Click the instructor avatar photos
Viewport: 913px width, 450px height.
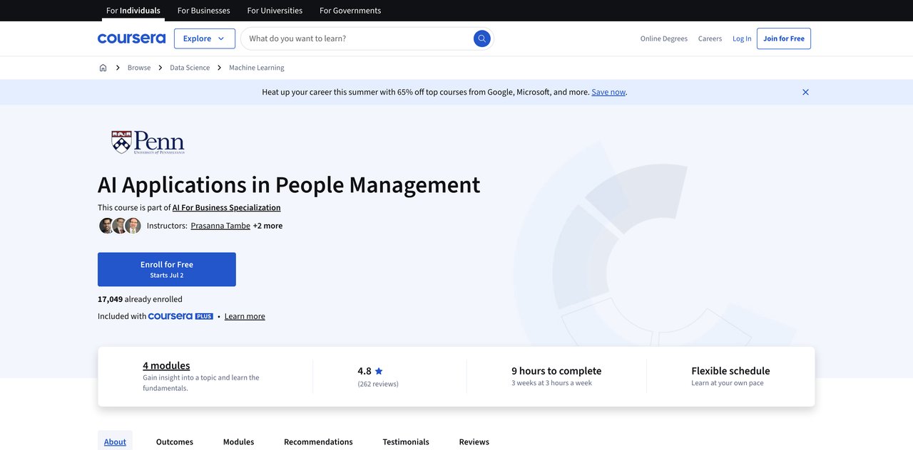120,226
